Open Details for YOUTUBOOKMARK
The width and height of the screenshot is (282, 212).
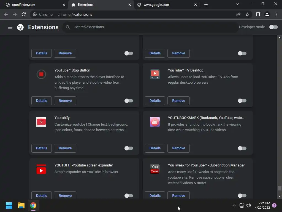[155, 148]
